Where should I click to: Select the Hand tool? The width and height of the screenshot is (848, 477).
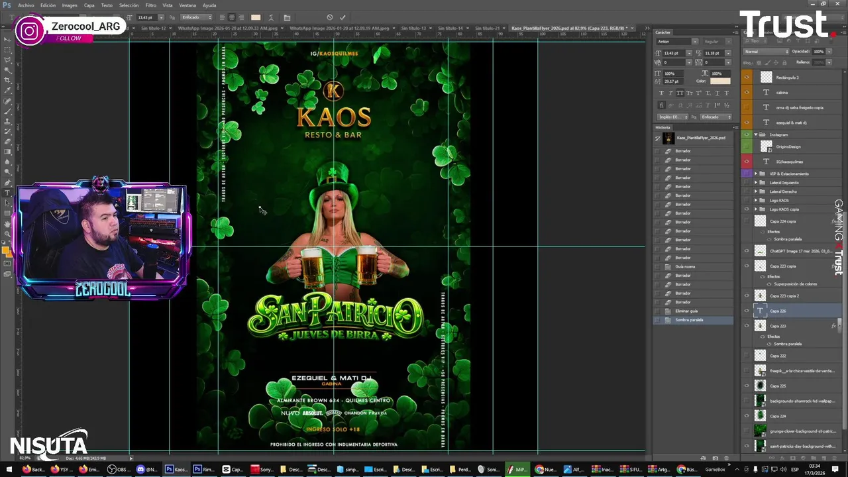(x=7, y=223)
